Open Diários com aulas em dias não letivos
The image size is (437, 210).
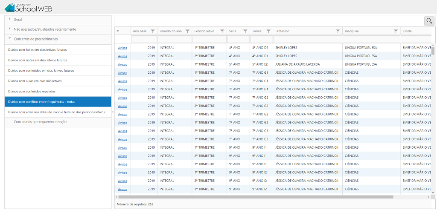[x=35, y=81]
